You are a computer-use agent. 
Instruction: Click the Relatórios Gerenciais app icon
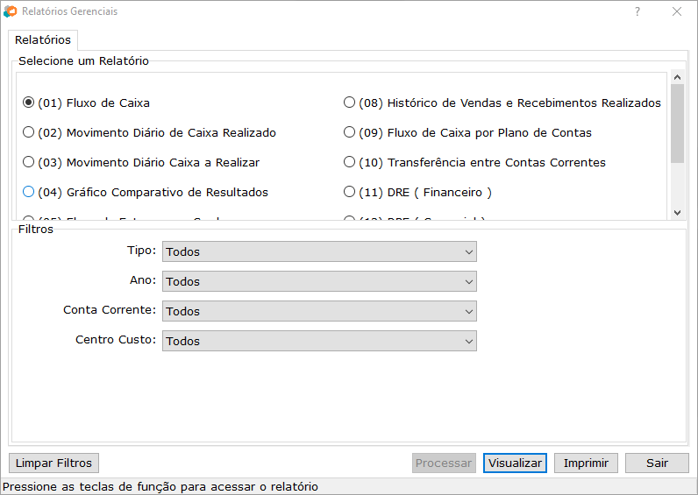click(11, 12)
